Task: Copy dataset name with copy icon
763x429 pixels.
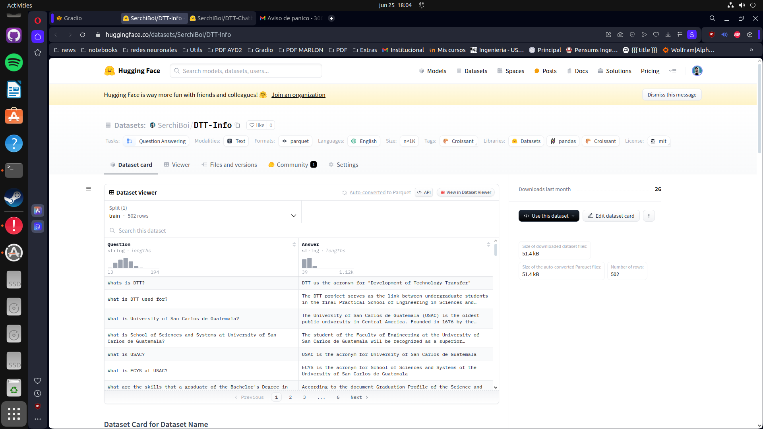Action: pyautogui.click(x=237, y=125)
